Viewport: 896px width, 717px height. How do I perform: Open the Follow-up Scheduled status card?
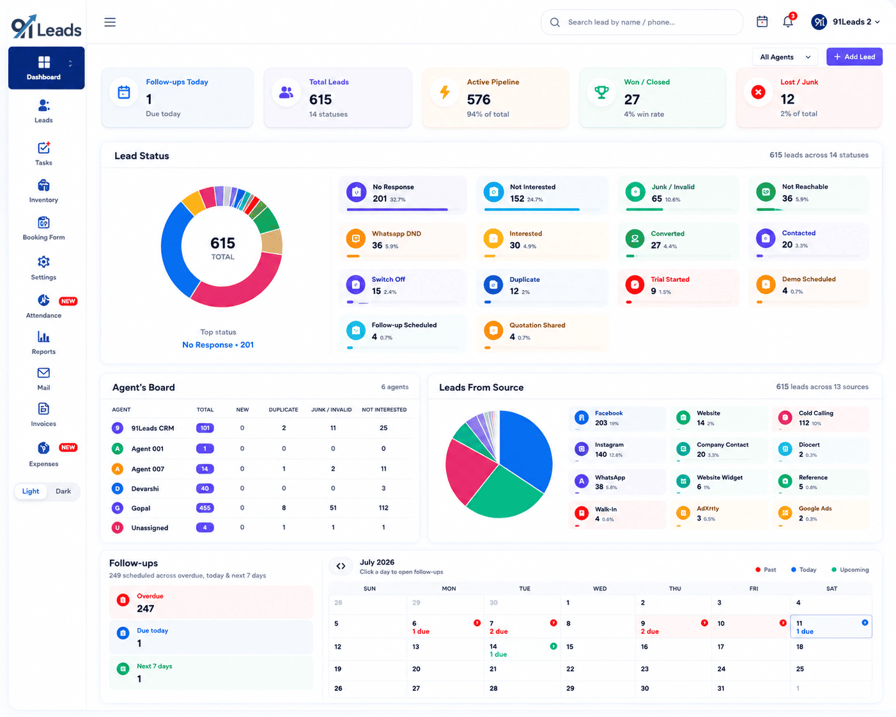(x=403, y=333)
